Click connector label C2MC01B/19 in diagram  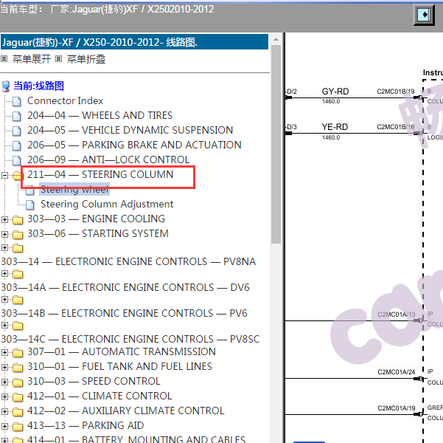click(x=396, y=92)
